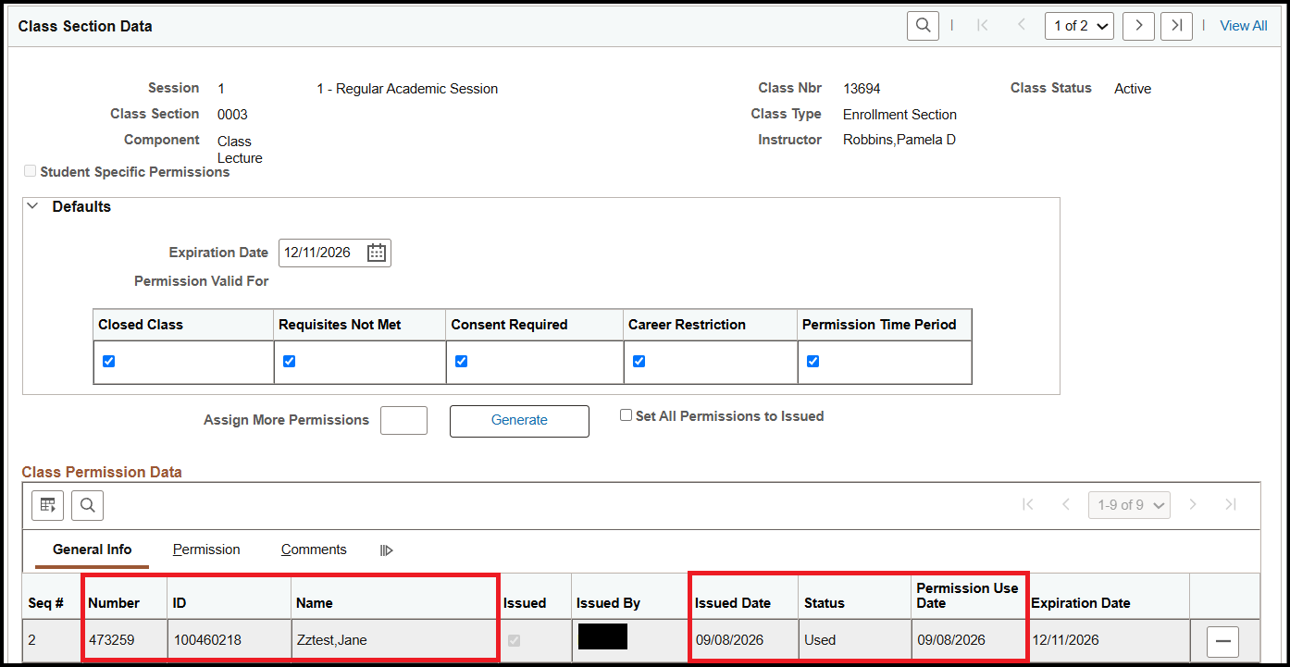The width and height of the screenshot is (1290, 667).
Task: Go to first permission row arrow
Action: coord(1027,504)
